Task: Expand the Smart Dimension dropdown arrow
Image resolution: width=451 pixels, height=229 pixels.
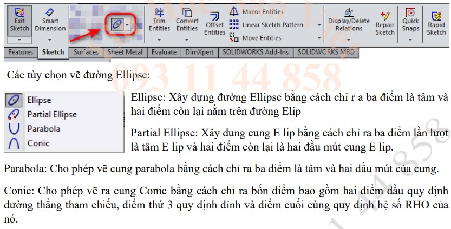Action: pos(50,40)
